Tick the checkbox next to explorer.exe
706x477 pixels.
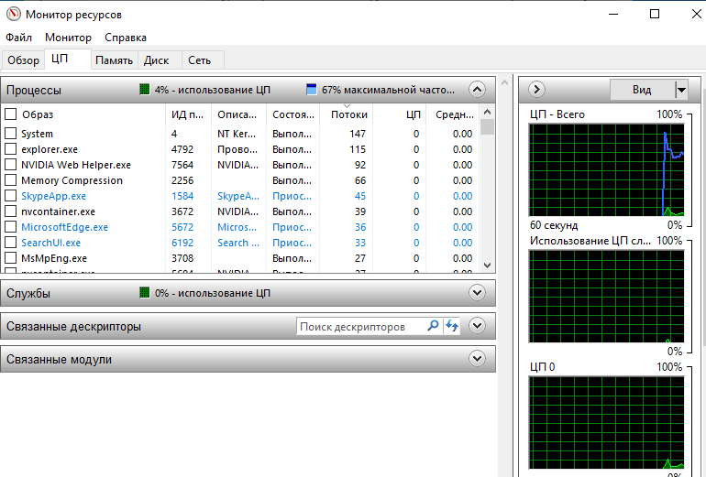pos(10,149)
